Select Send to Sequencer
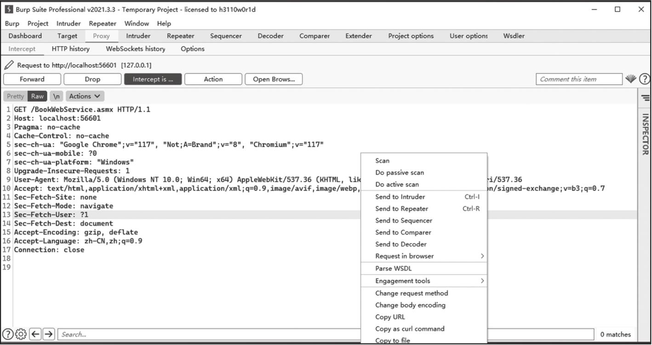The height and width of the screenshot is (345, 652). 423,221
